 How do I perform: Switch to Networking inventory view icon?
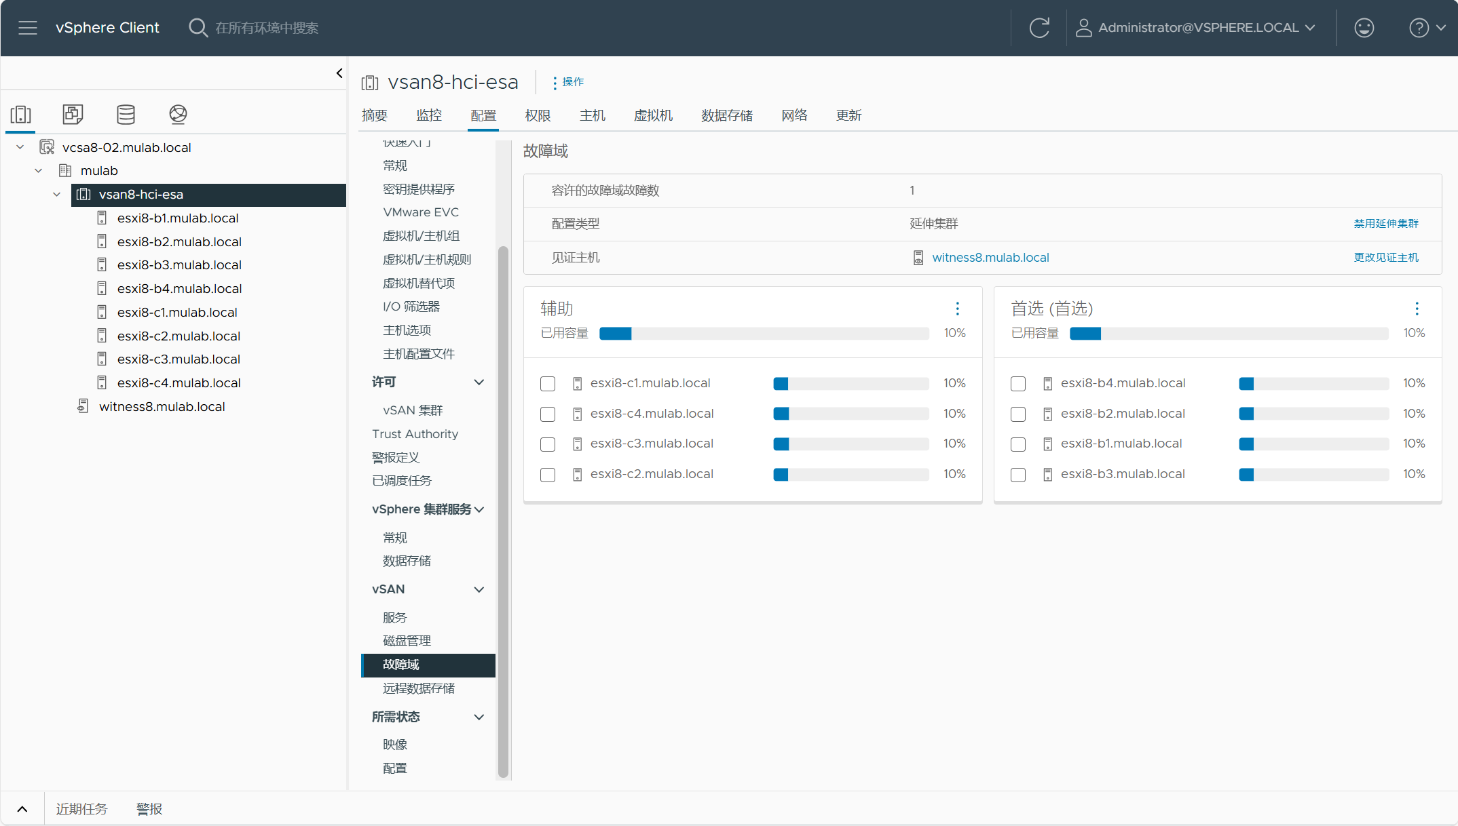(178, 114)
